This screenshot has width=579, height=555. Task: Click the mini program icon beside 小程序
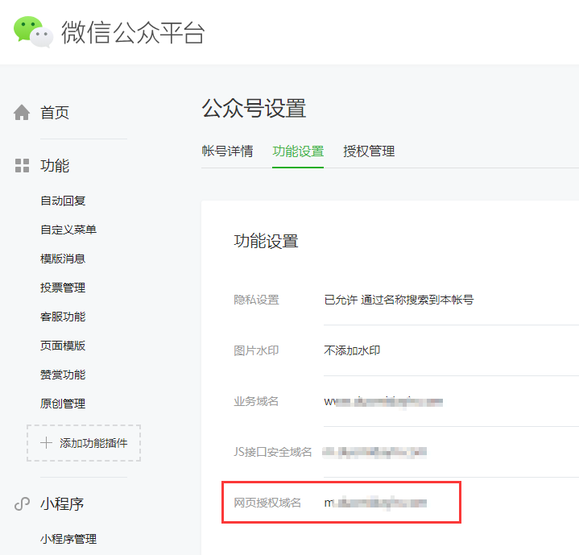click(23, 504)
